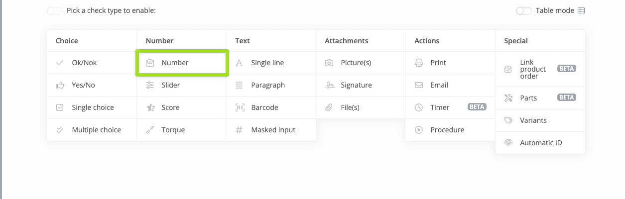Click the Score star icon

pos(150,107)
